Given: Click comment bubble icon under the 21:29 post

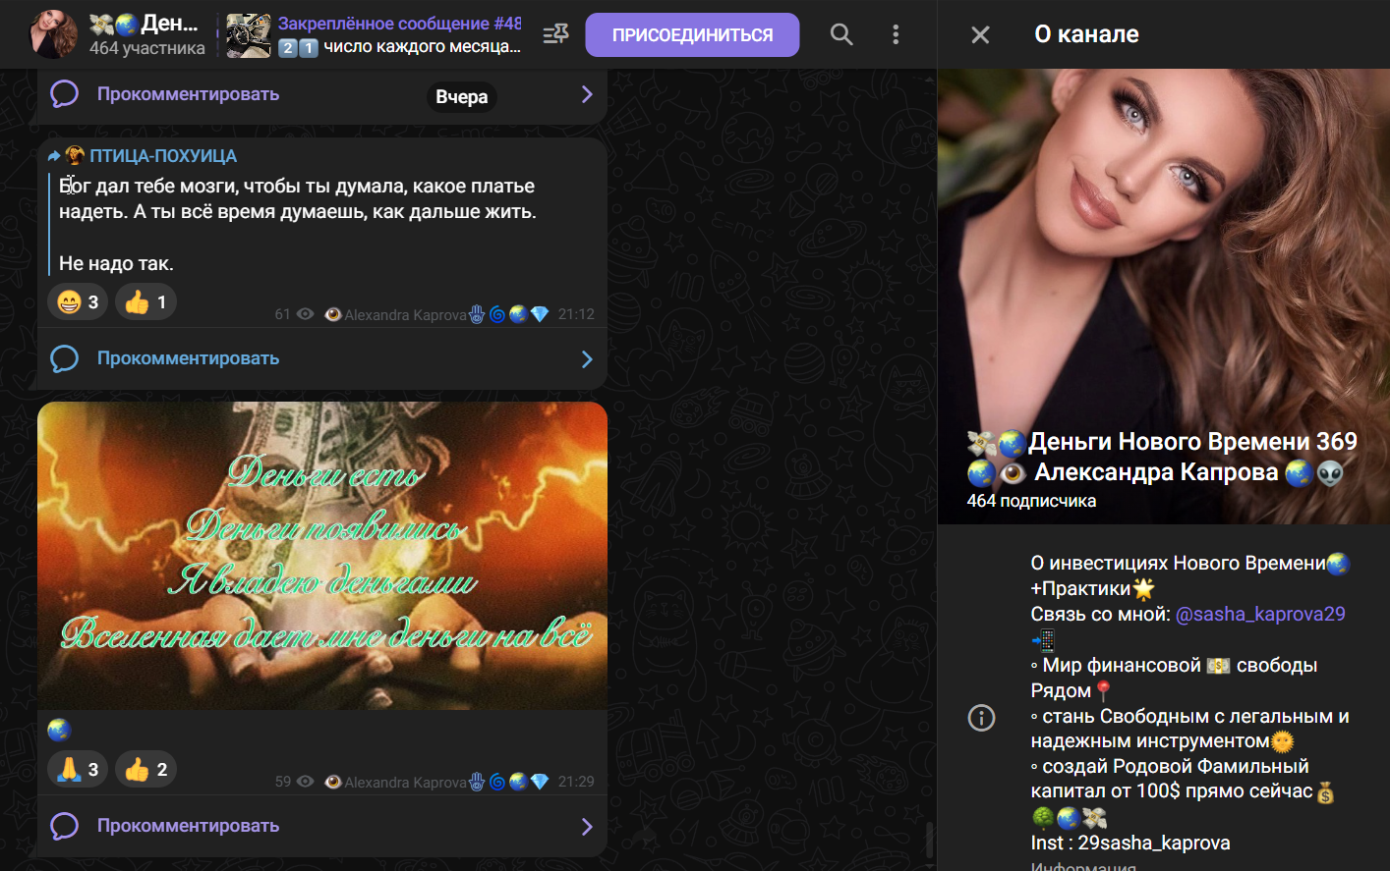Looking at the screenshot, I should [64, 826].
